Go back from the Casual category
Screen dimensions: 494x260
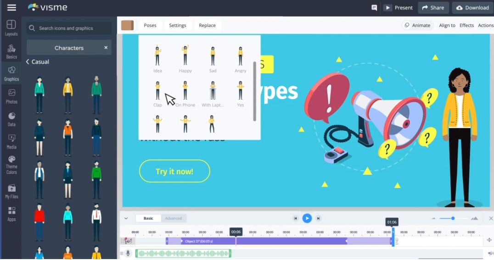click(x=28, y=62)
